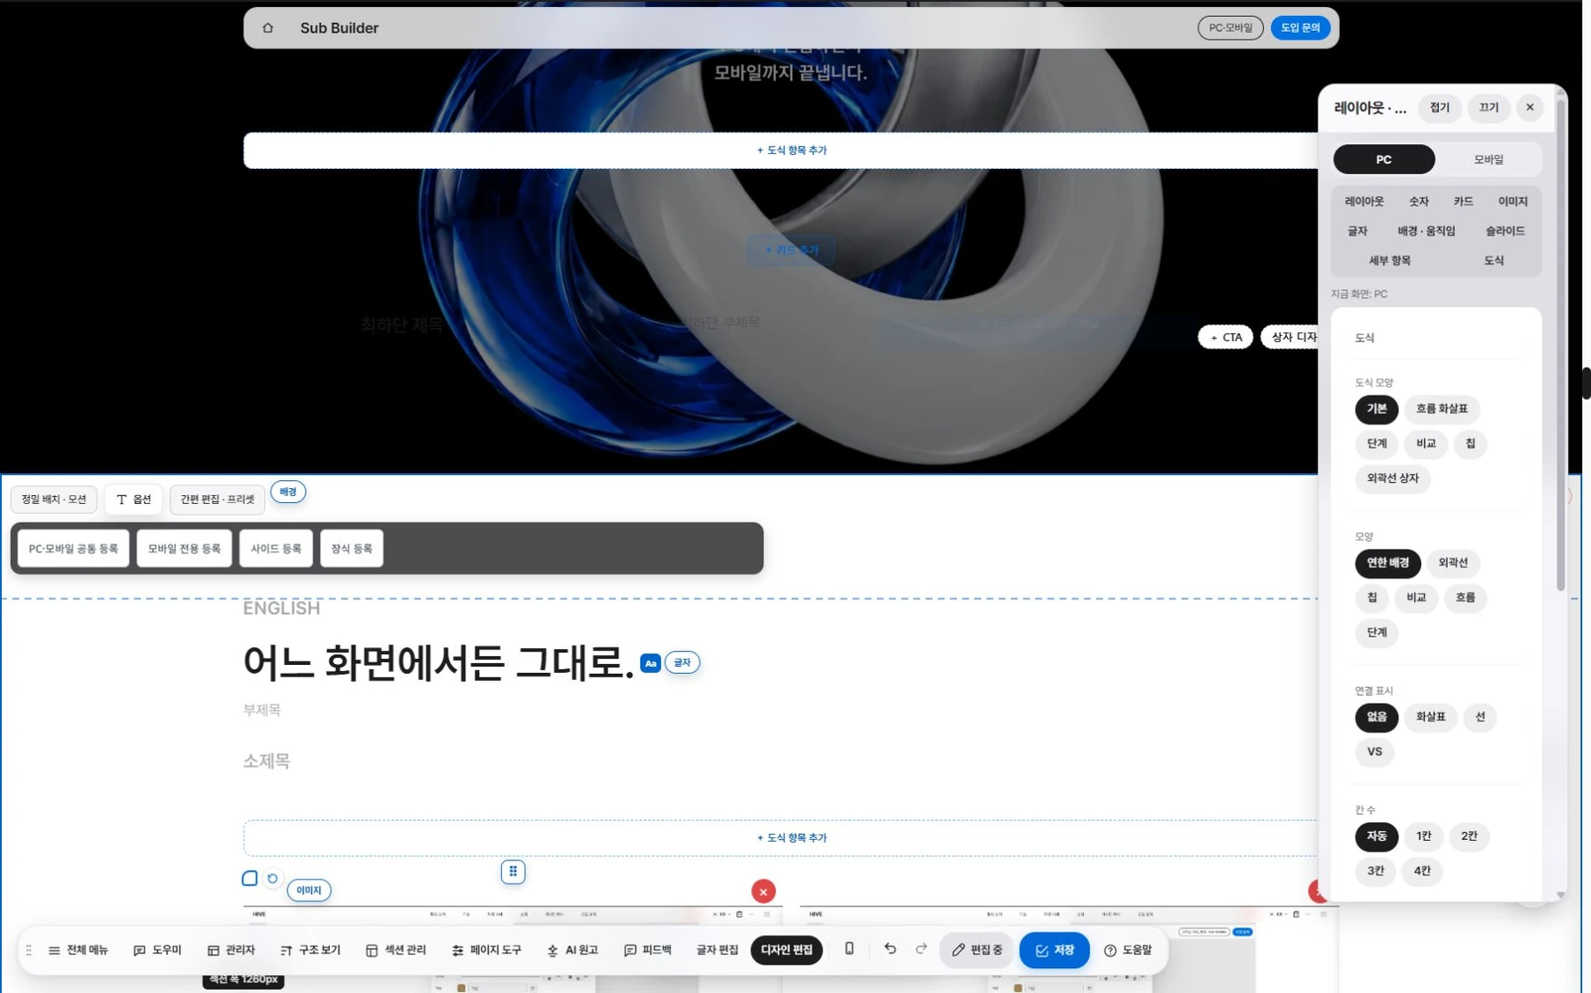The width and height of the screenshot is (1591, 993).
Task: Open 페이지 도구 page tools
Action: (x=486, y=950)
